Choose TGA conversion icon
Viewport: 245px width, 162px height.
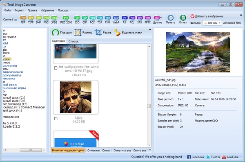pyautogui.click(x=100, y=19)
